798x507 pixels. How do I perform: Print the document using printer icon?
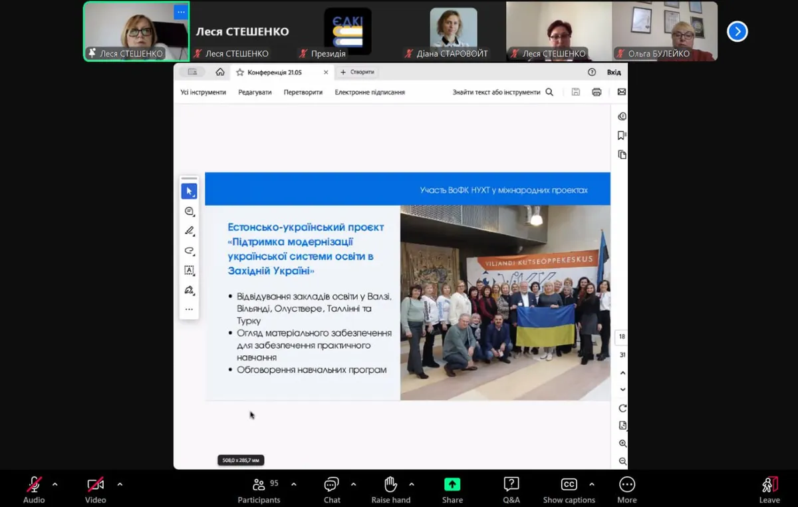597,92
